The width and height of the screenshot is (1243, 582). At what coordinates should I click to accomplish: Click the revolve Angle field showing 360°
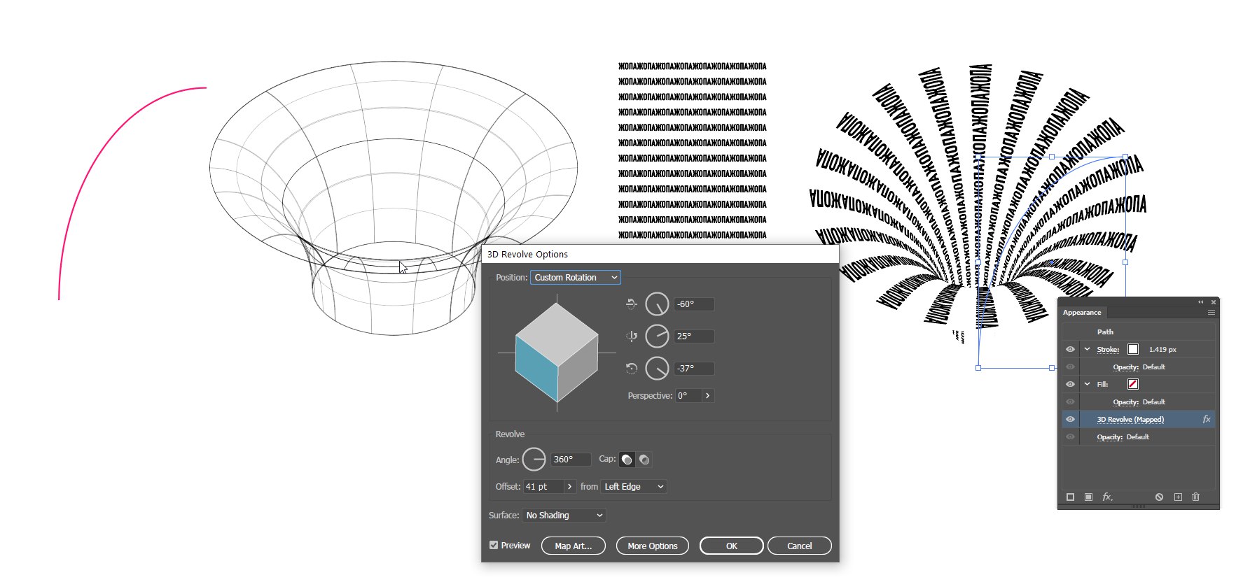(571, 460)
